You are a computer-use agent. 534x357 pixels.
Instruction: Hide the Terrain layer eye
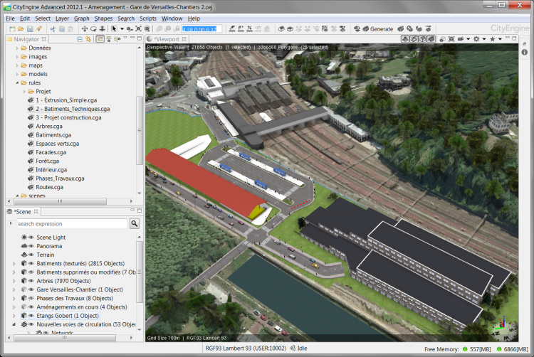[x=31, y=255]
